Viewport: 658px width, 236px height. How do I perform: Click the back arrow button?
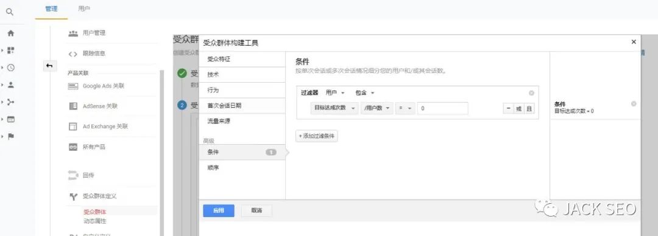[49, 66]
